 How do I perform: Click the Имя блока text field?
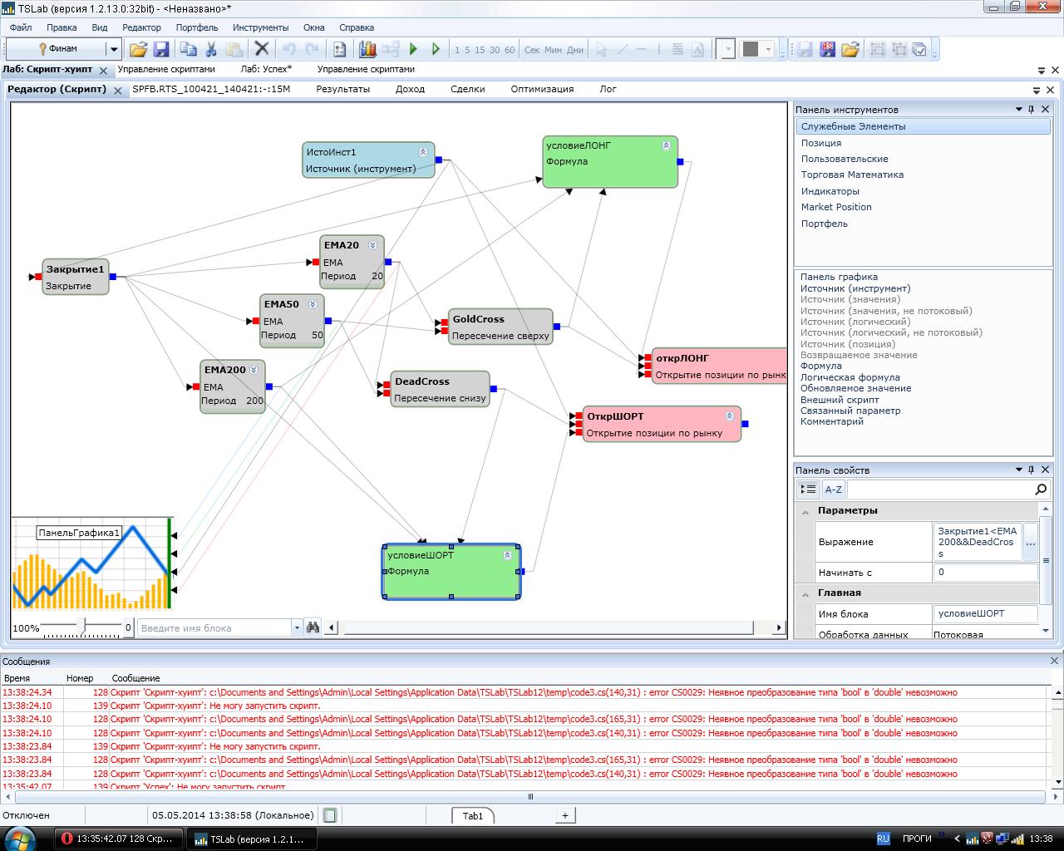click(985, 614)
